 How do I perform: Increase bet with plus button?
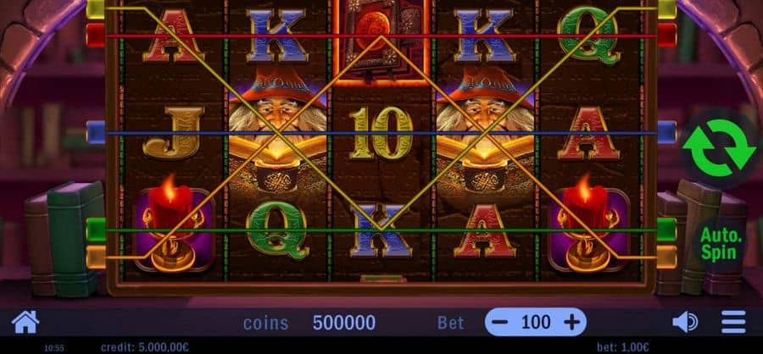(571, 322)
